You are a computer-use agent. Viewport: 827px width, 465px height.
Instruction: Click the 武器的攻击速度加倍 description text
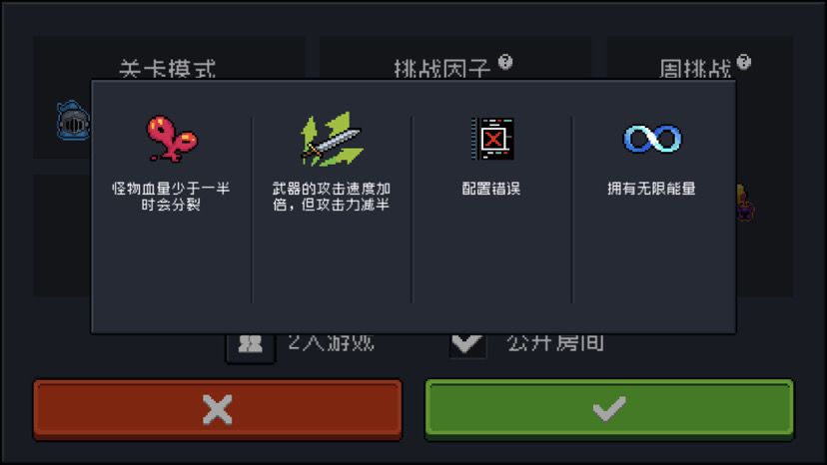(332, 197)
